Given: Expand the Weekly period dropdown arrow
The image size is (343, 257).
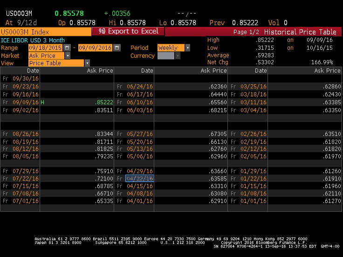Looking at the screenshot, I should (187, 47).
